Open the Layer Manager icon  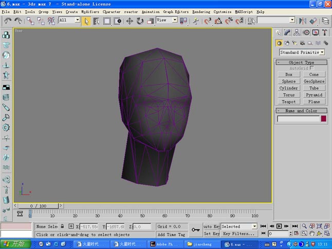[x=325, y=21]
